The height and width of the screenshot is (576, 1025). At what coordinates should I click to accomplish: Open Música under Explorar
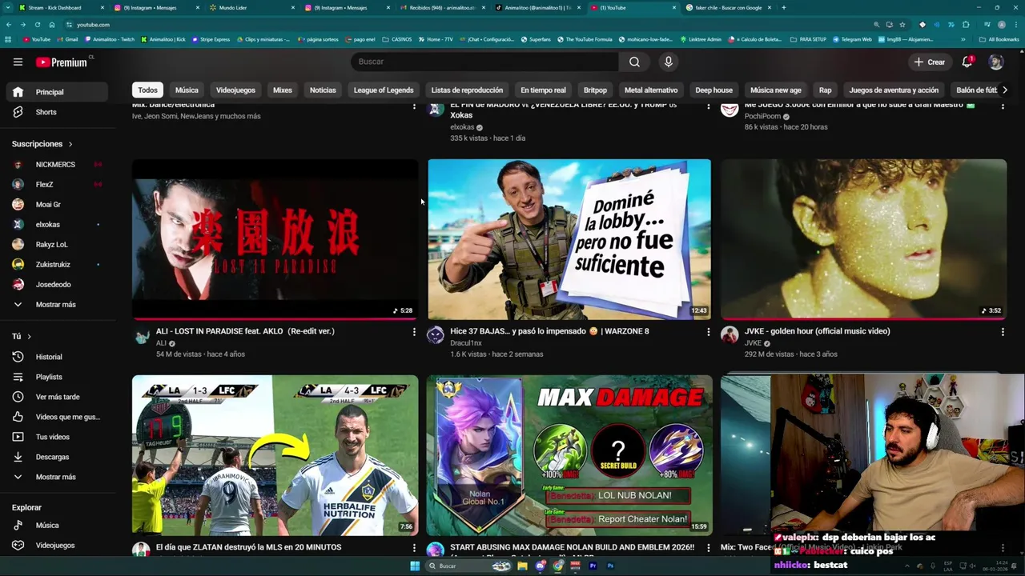click(x=58, y=526)
